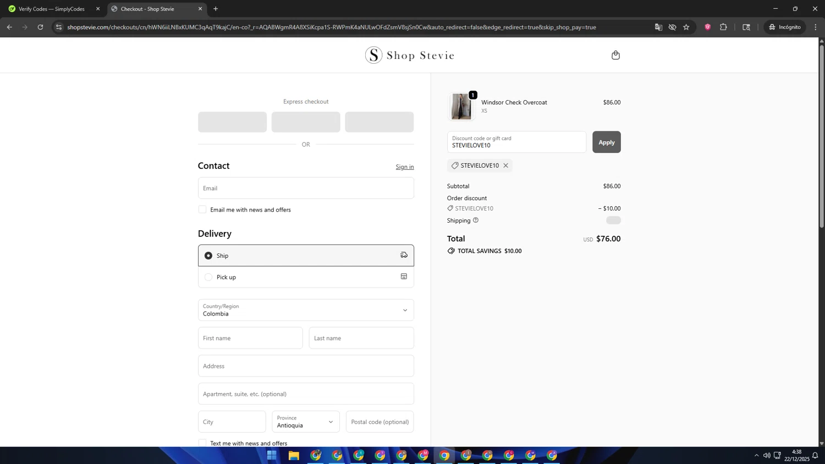The width and height of the screenshot is (825, 464).
Task: Reload the checkout page
Action: 40,27
